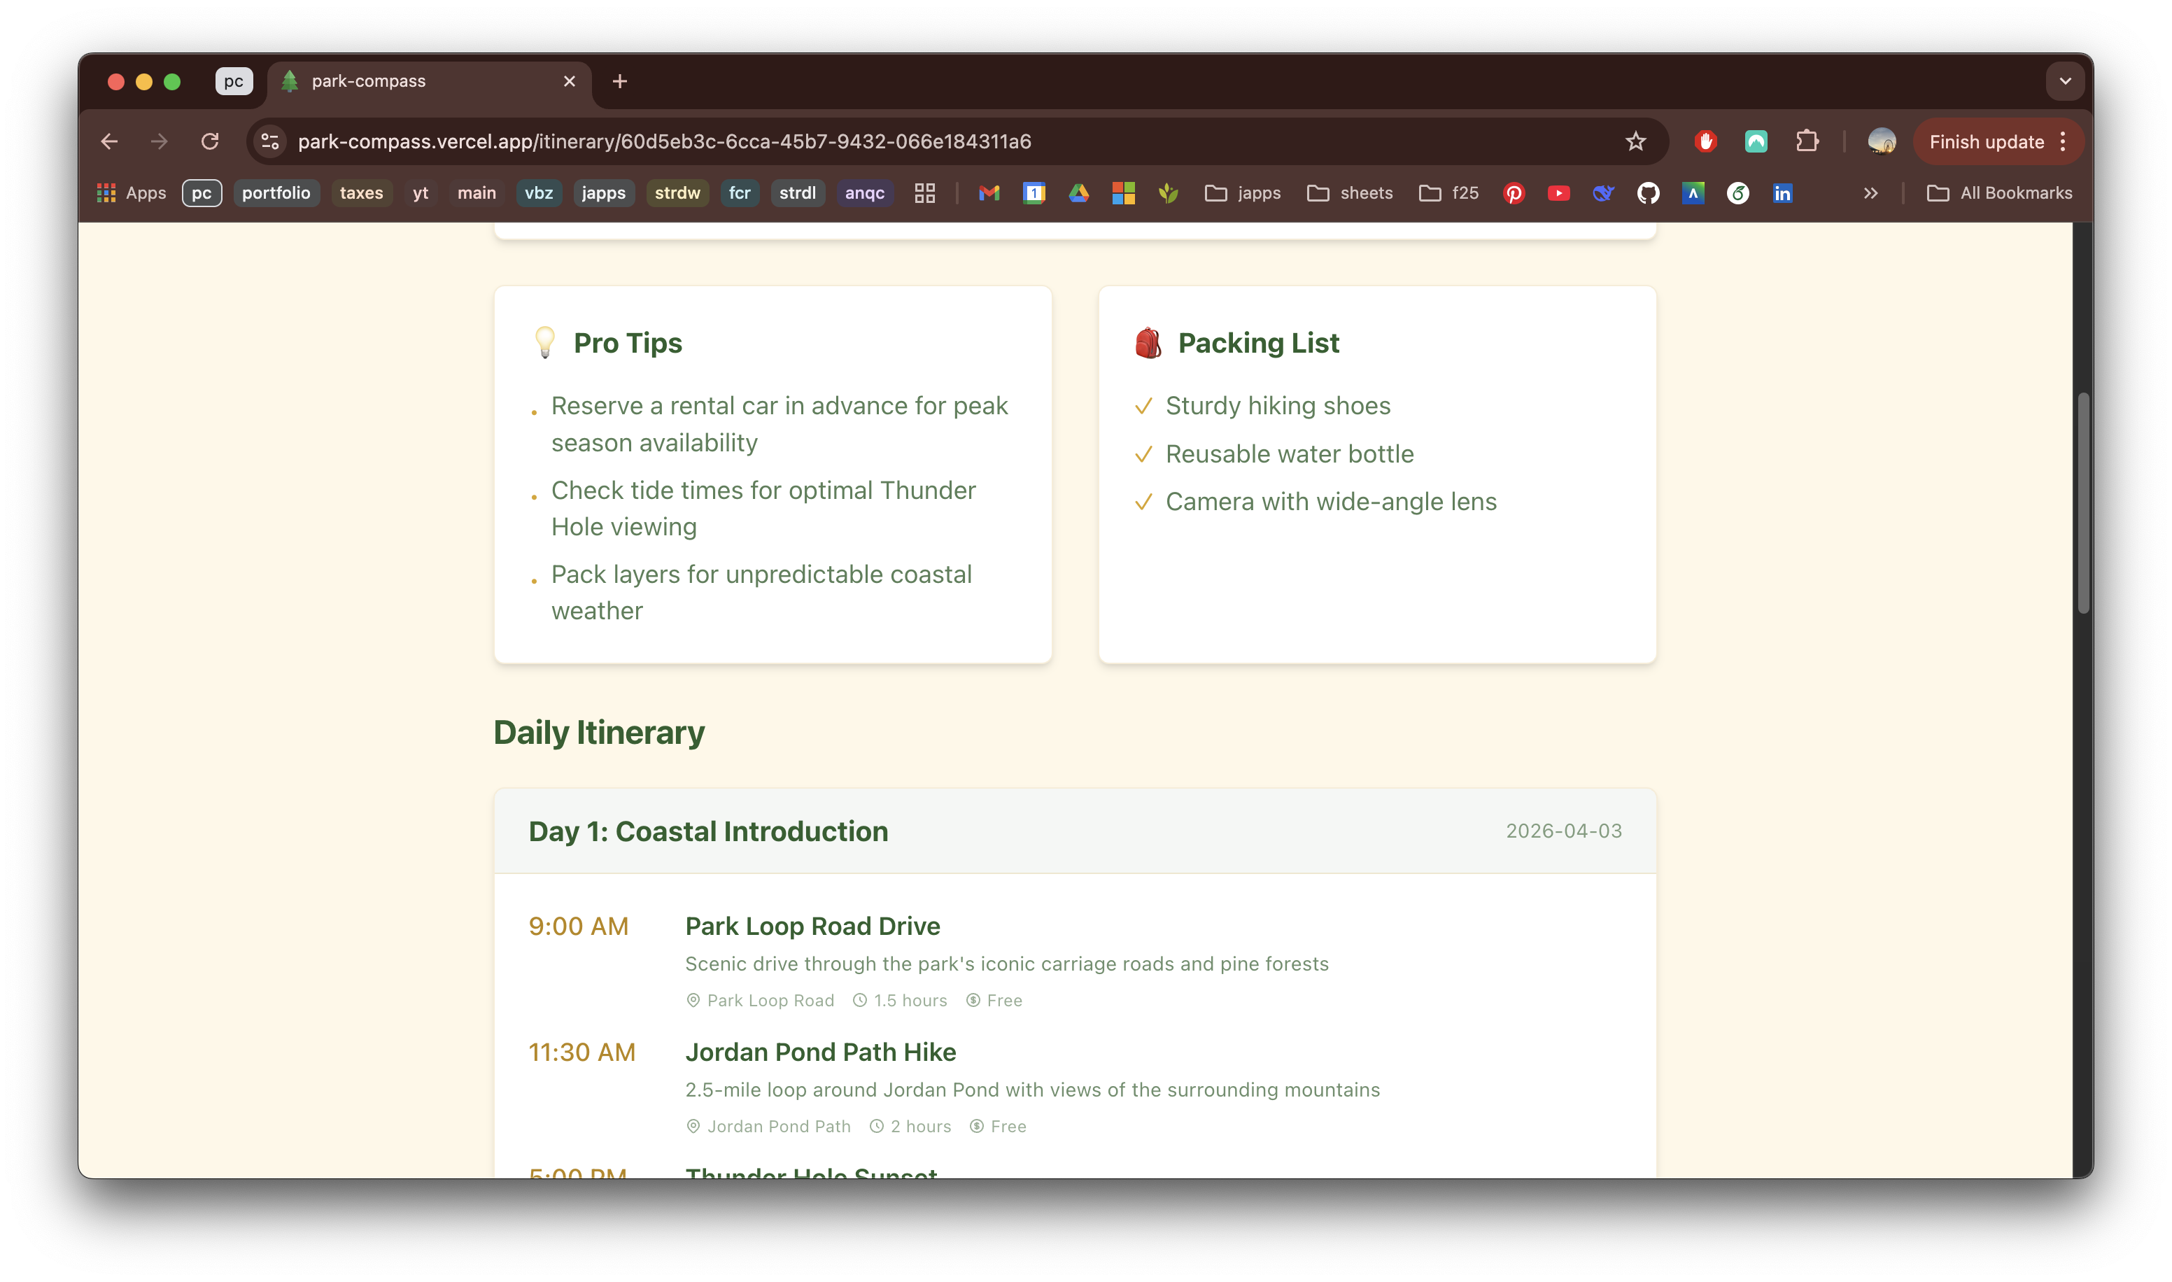Go back to the previous page
Viewport: 2172px width, 1282px height.
[x=110, y=141]
